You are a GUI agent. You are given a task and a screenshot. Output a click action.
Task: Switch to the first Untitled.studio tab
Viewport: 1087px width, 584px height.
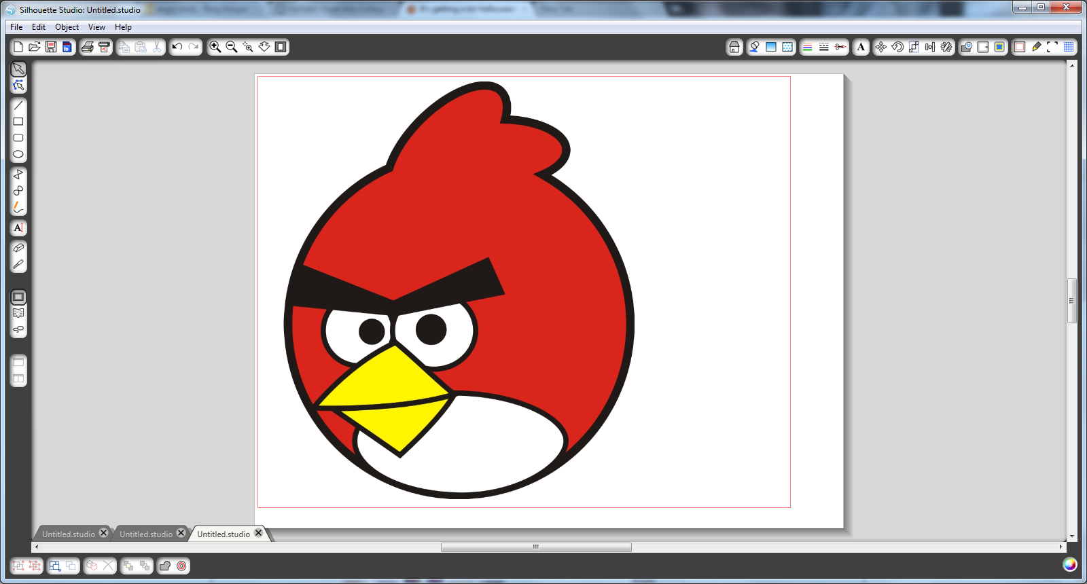(x=69, y=534)
